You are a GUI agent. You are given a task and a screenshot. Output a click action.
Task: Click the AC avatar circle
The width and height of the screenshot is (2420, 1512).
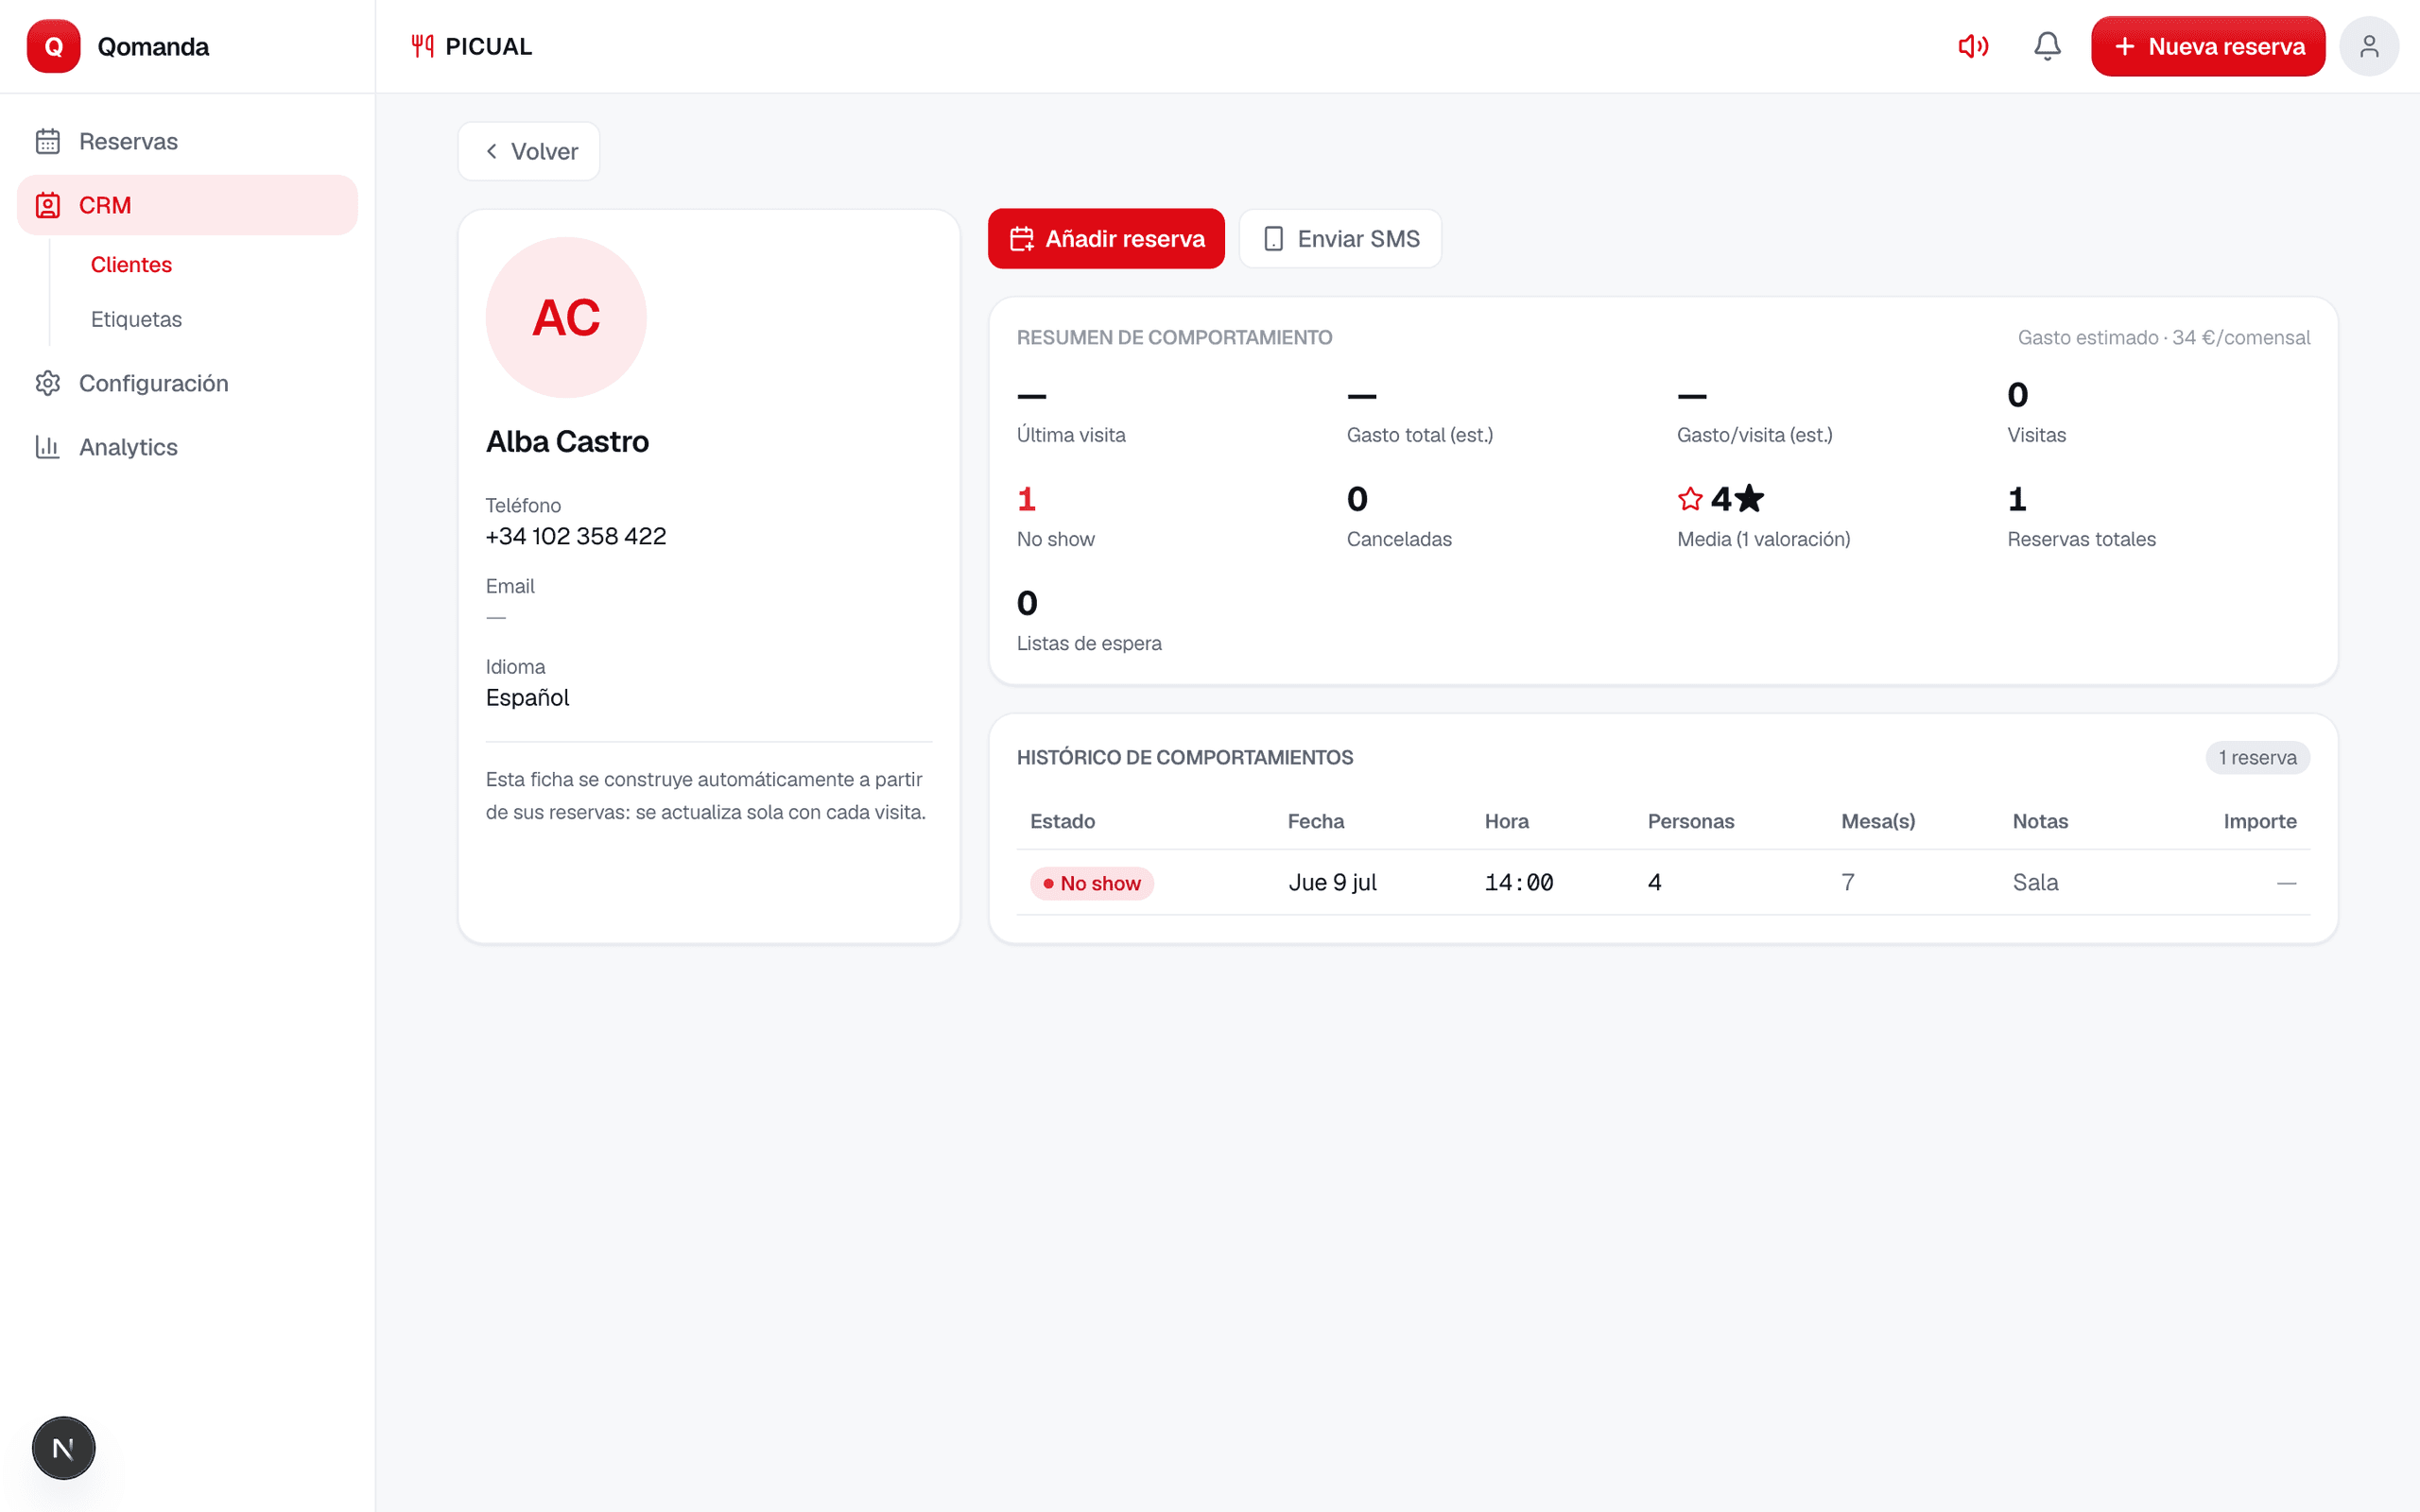(x=566, y=317)
